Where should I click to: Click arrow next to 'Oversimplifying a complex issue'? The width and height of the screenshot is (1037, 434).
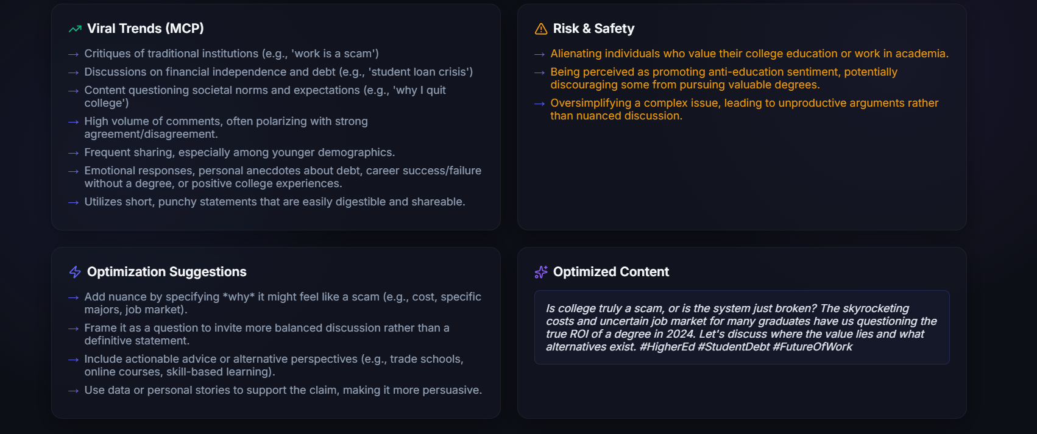pyautogui.click(x=540, y=104)
